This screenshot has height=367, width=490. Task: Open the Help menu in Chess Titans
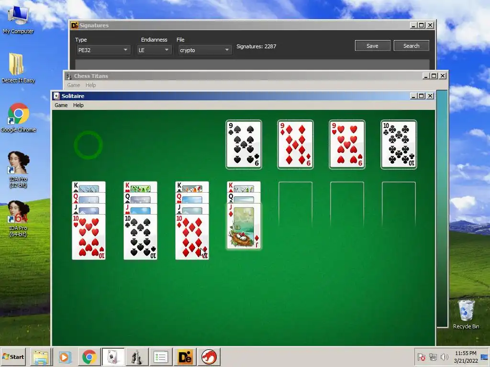click(90, 85)
